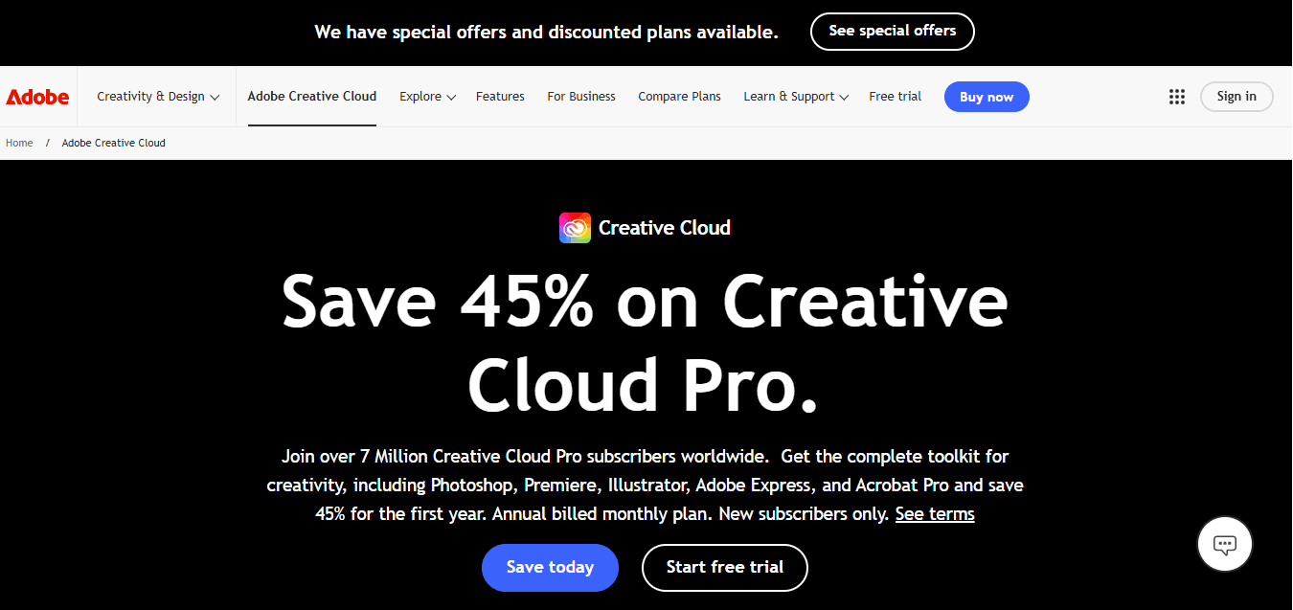Click the Start free trial button

724,567
